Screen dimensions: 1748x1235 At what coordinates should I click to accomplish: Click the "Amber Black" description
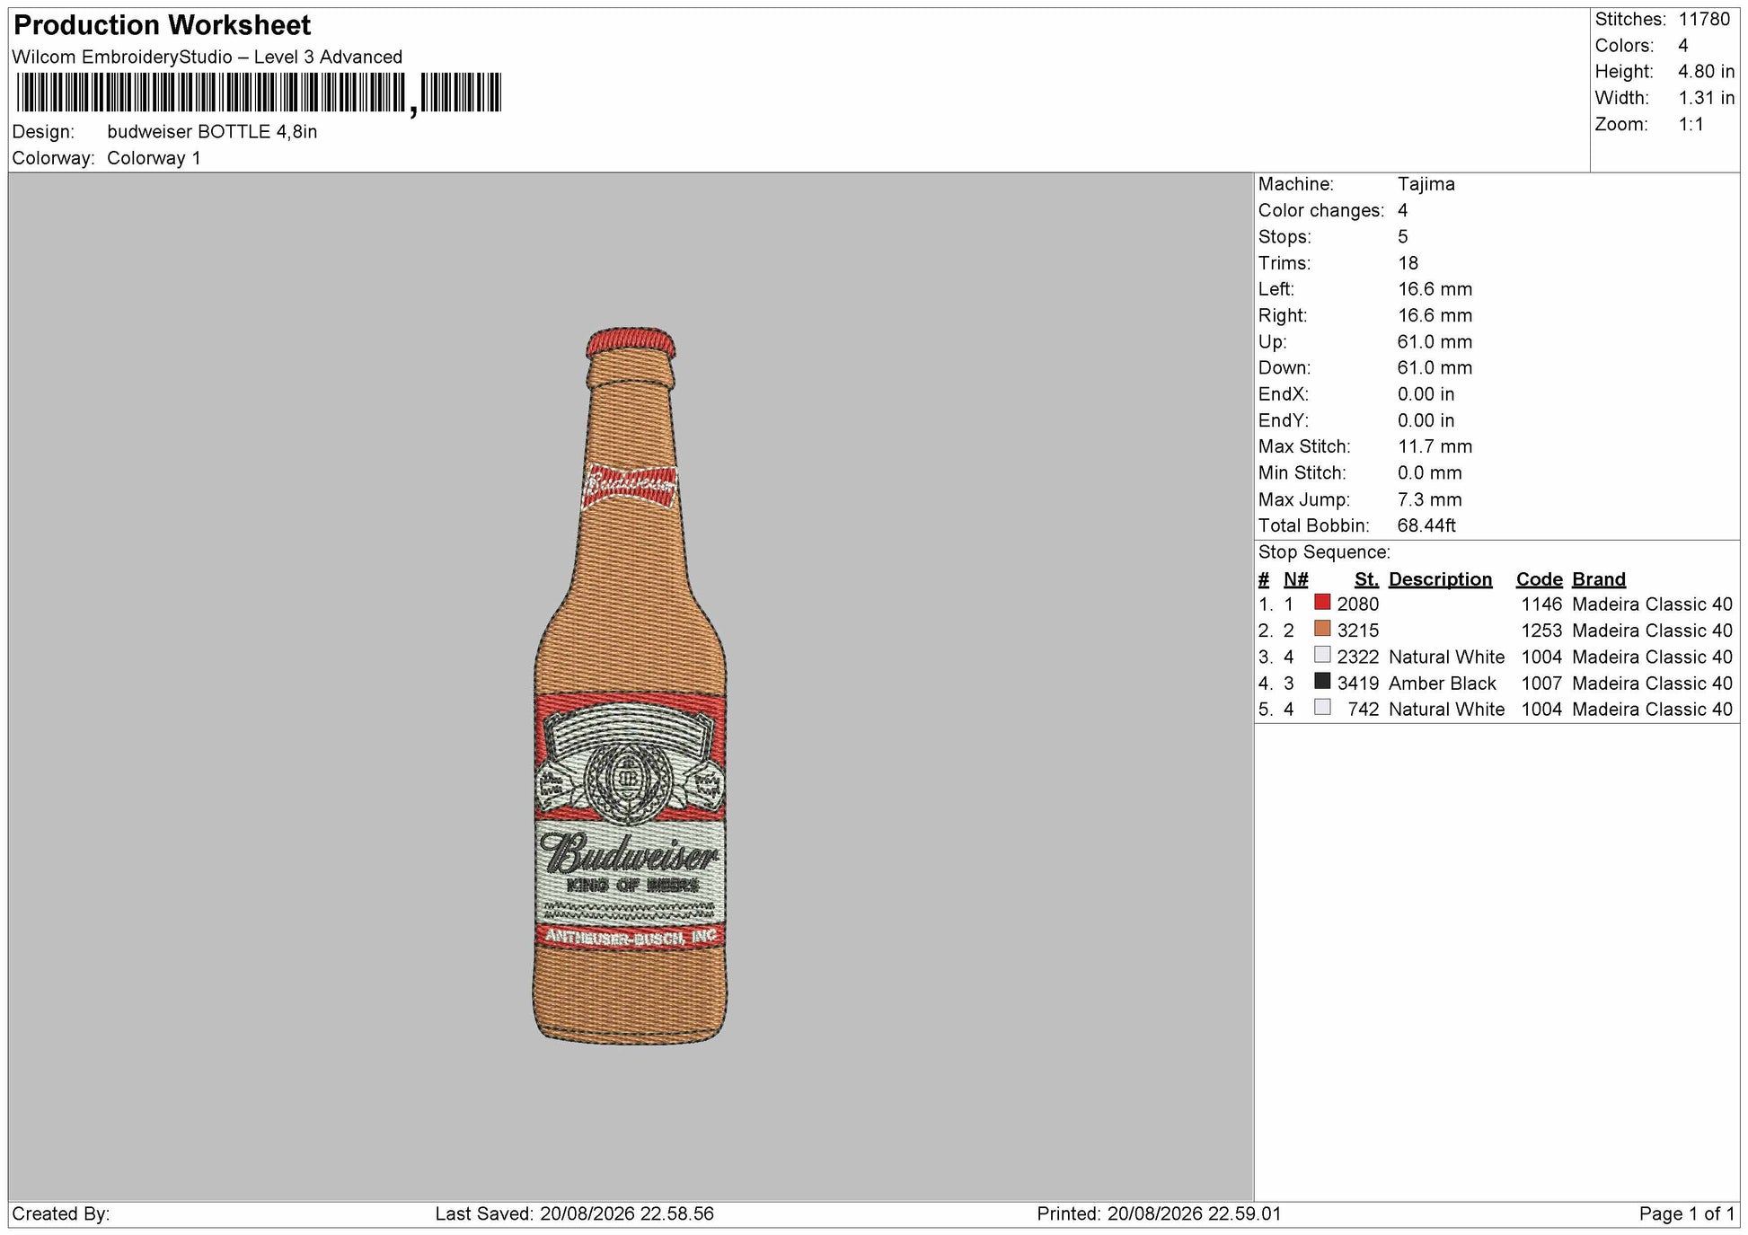(1443, 684)
